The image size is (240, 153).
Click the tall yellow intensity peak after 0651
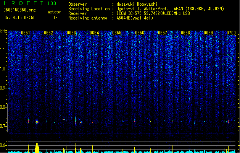coord(37,148)
